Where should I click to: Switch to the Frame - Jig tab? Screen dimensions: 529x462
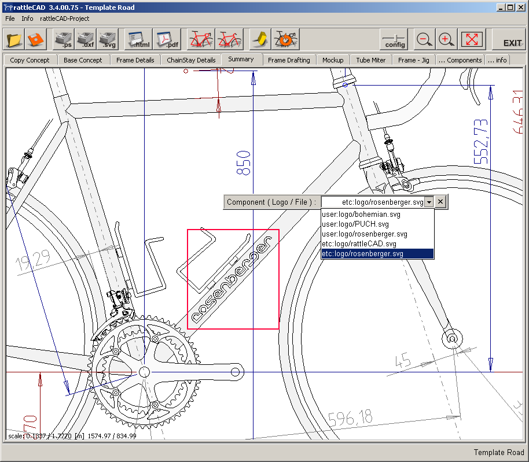point(414,60)
